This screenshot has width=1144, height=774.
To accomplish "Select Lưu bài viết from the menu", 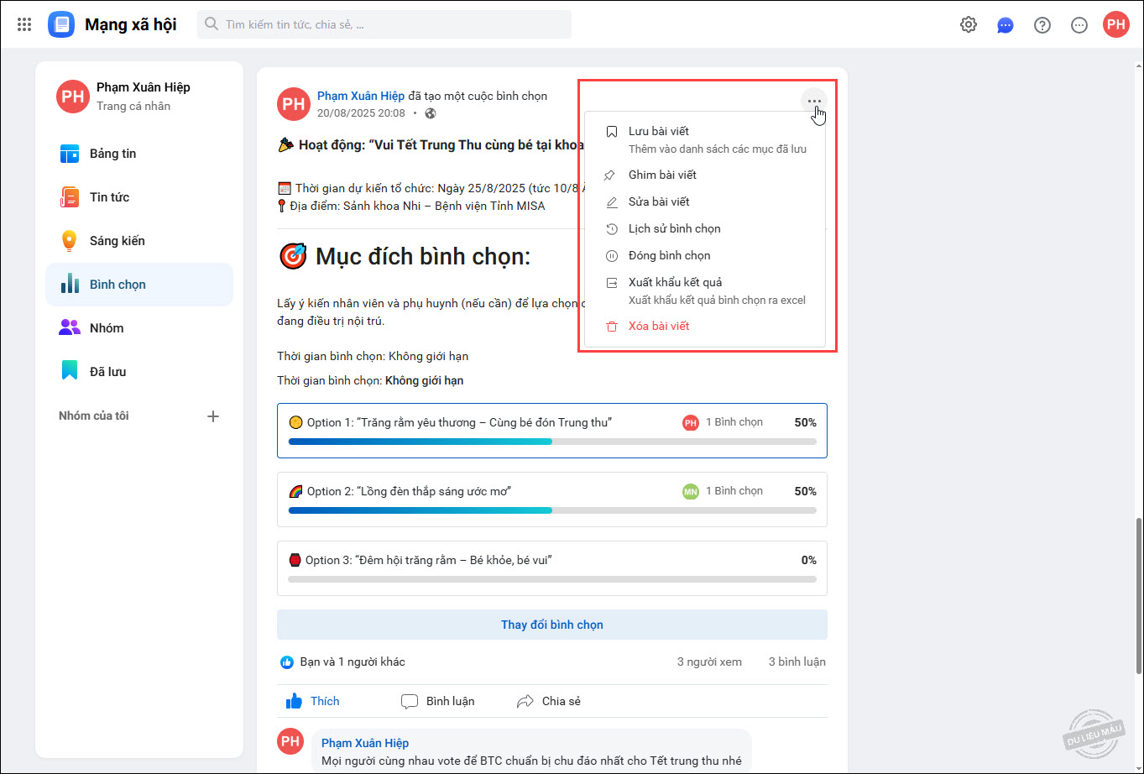I will coord(705,140).
